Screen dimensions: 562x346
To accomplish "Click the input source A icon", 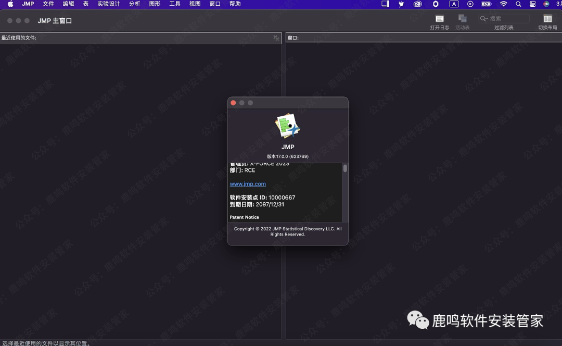I will pos(454,4).
